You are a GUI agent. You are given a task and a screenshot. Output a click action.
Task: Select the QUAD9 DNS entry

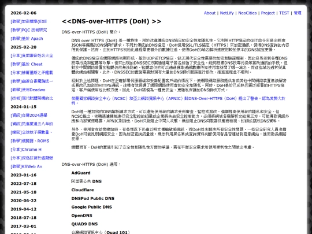pos(84,224)
